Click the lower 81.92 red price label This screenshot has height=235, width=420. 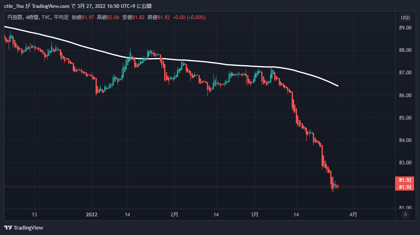point(405,187)
